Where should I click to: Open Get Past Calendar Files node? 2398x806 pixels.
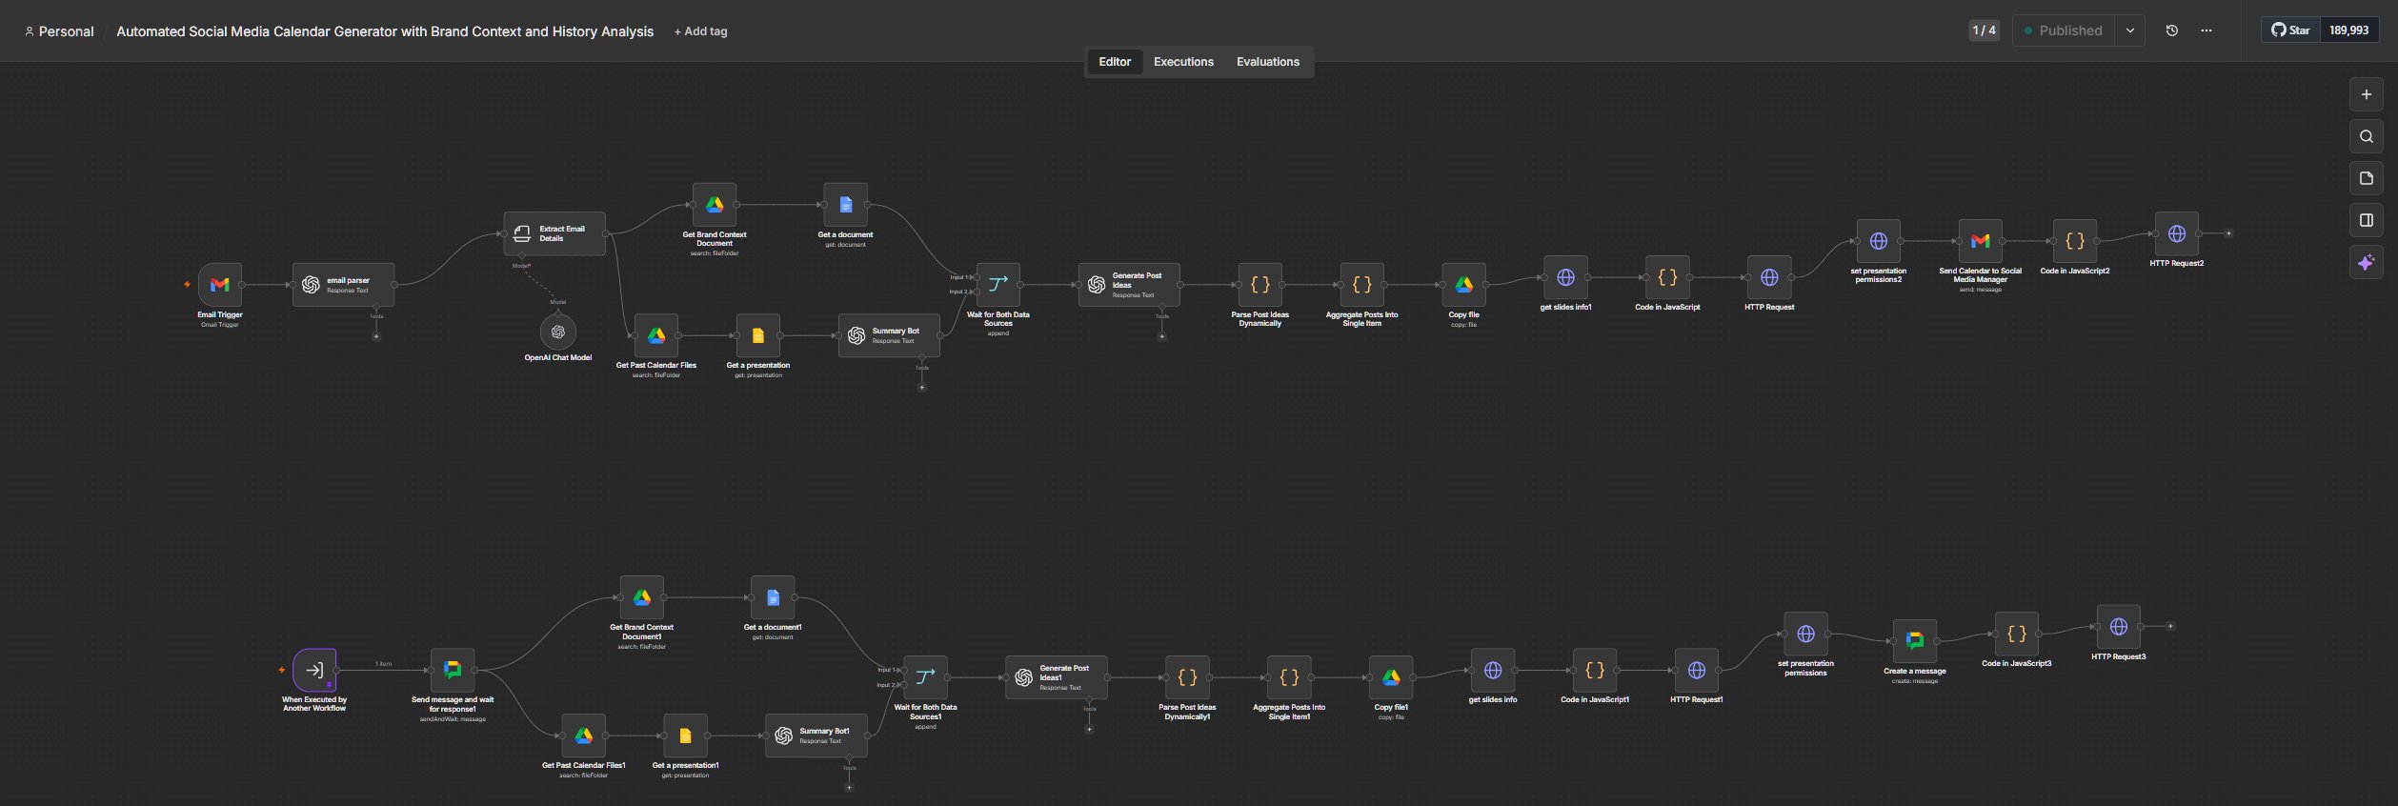pyautogui.click(x=656, y=335)
